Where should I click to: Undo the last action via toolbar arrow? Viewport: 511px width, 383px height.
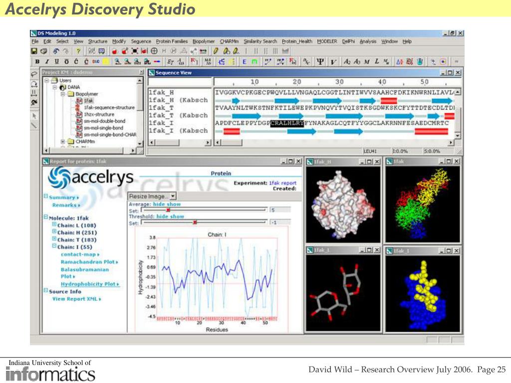click(x=56, y=51)
